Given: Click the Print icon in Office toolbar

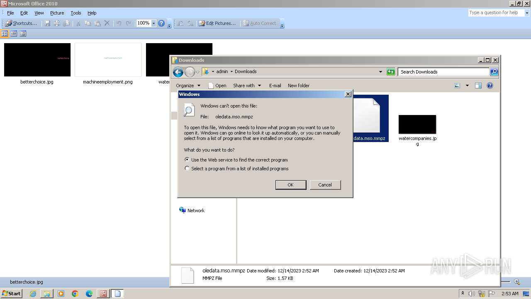Looking at the screenshot, I should 57,23.
